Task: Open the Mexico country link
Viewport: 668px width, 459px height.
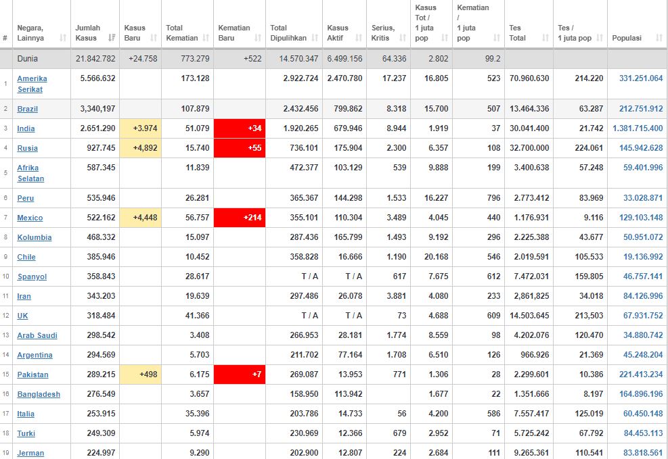Action: (30, 218)
